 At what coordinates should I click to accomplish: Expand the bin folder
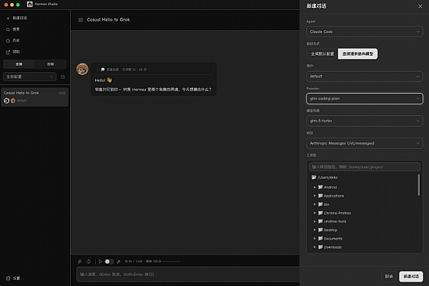[x=315, y=204]
